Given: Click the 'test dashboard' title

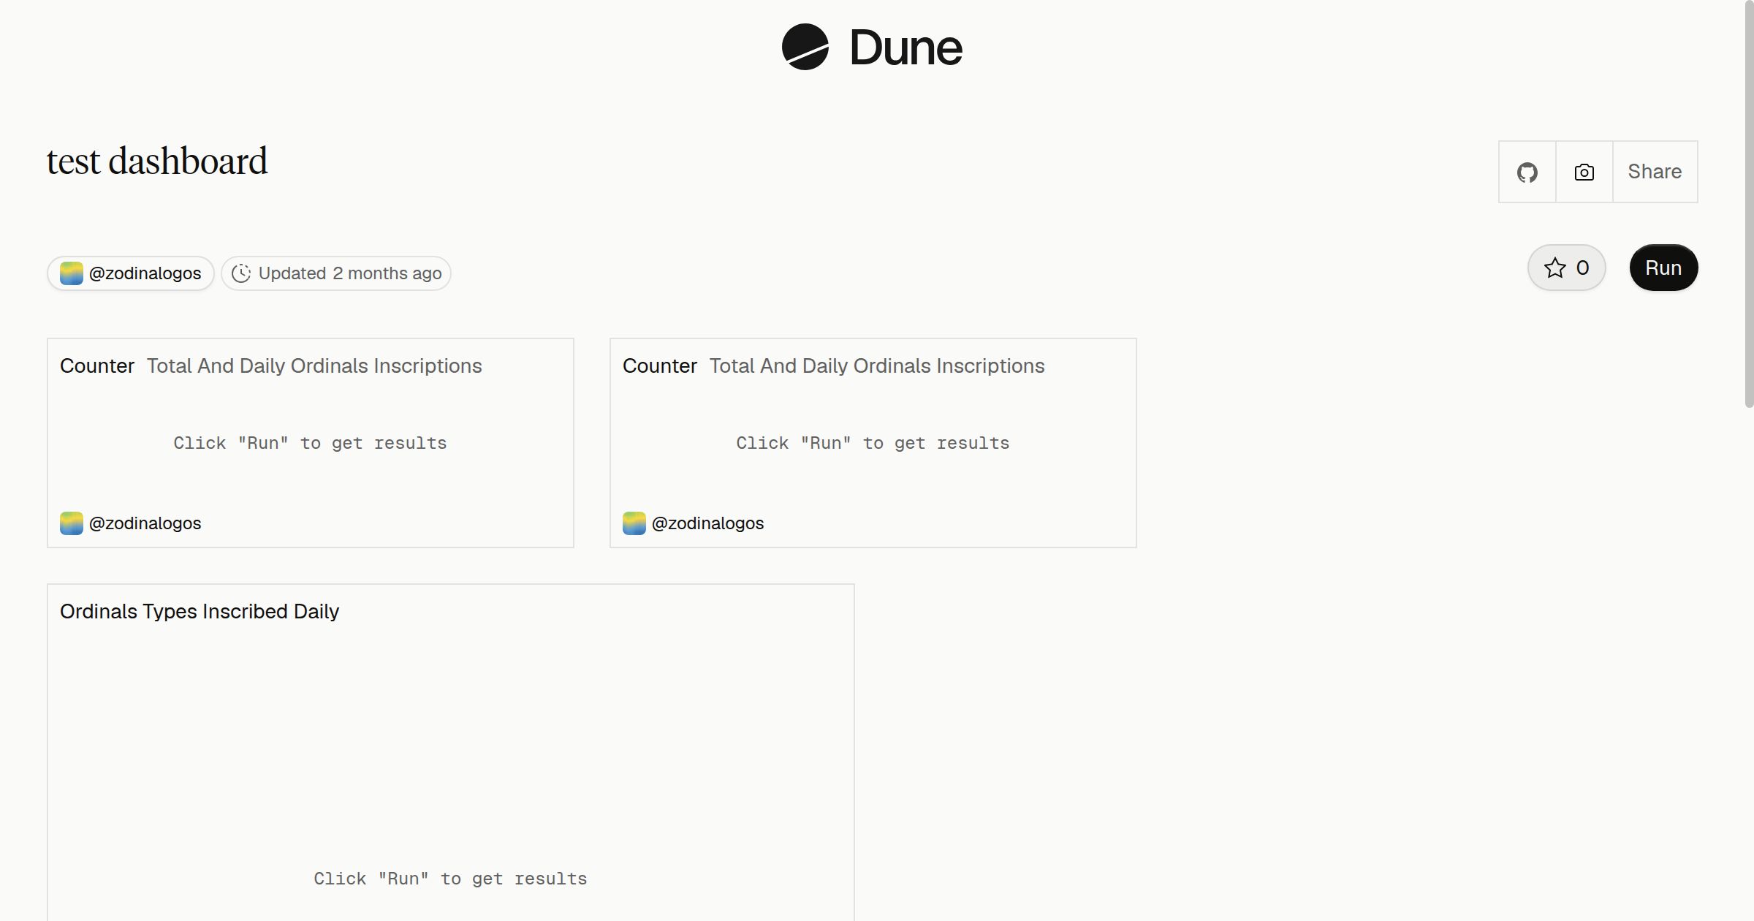Looking at the screenshot, I should pyautogui.click(x=157, y=161).
